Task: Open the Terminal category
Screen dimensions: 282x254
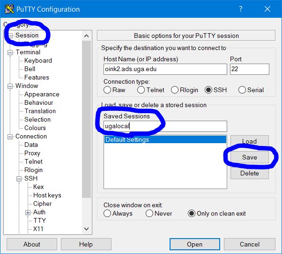Action: click(28, 52)
